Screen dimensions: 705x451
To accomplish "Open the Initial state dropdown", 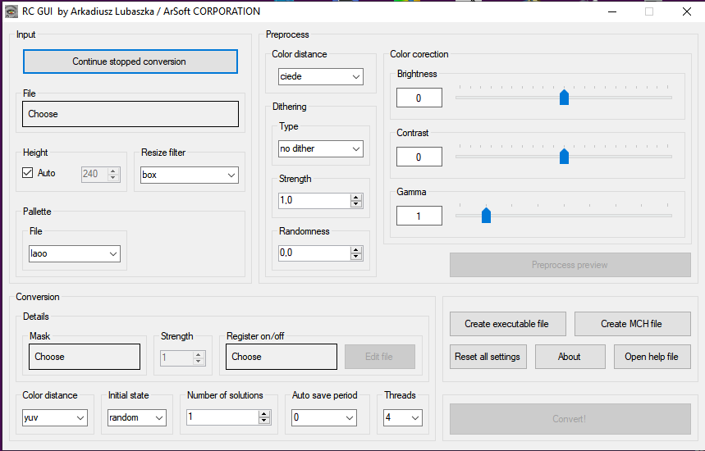I will click(x=137, y=417).
